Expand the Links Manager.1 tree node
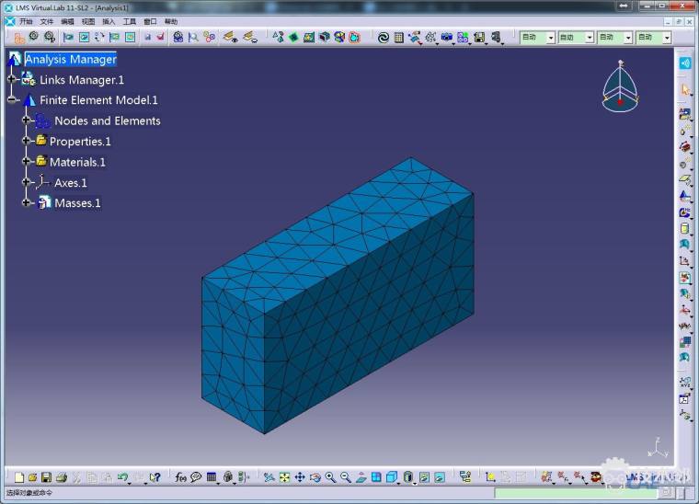Screen dimensions: 699x504 pos(12,80)
